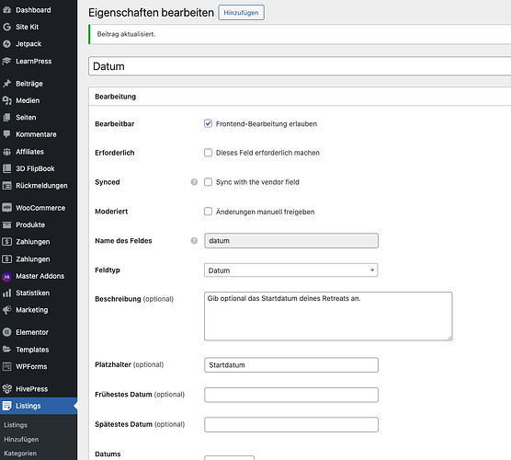Screen dimensions: 511x460
Task: Click the Marketing megaphone icon
Action: pyautogui.click(x=6, y=310)
